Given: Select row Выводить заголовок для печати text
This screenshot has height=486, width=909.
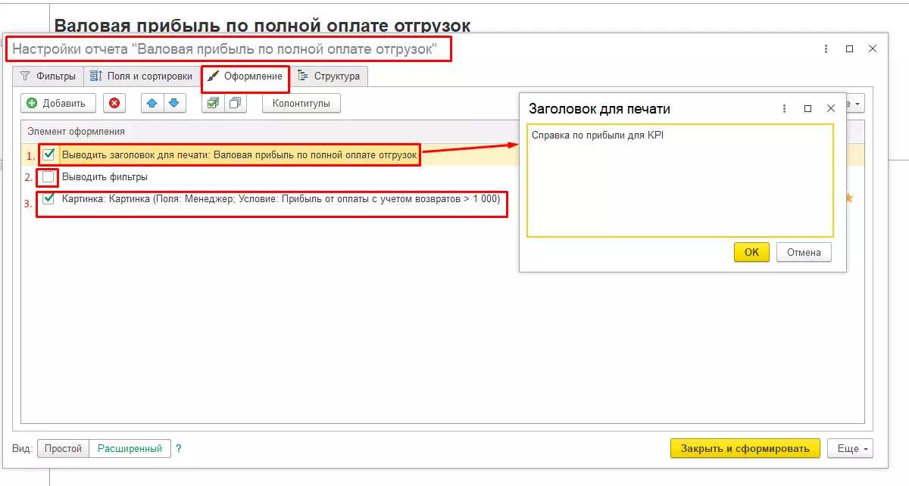Looking at the screenshot, I should click(x=239, y=154).
